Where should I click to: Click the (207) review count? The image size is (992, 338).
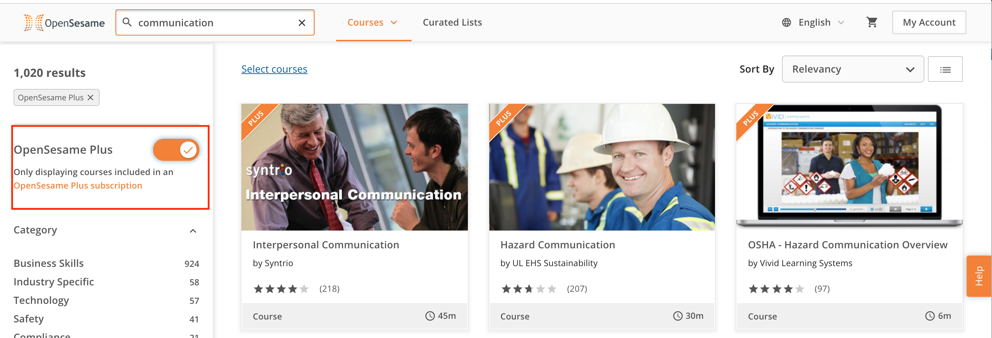tap(577, 289)
